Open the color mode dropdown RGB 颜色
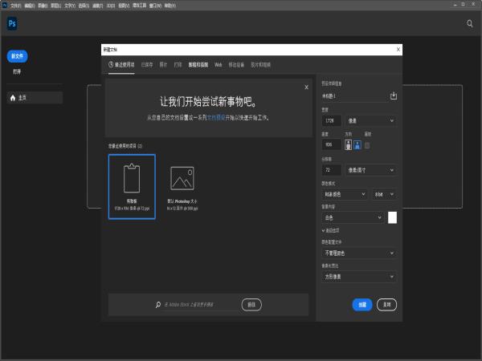This screenshot has width=482, height=361. coord(345,194)
